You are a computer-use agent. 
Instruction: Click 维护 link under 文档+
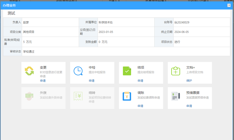189,81
